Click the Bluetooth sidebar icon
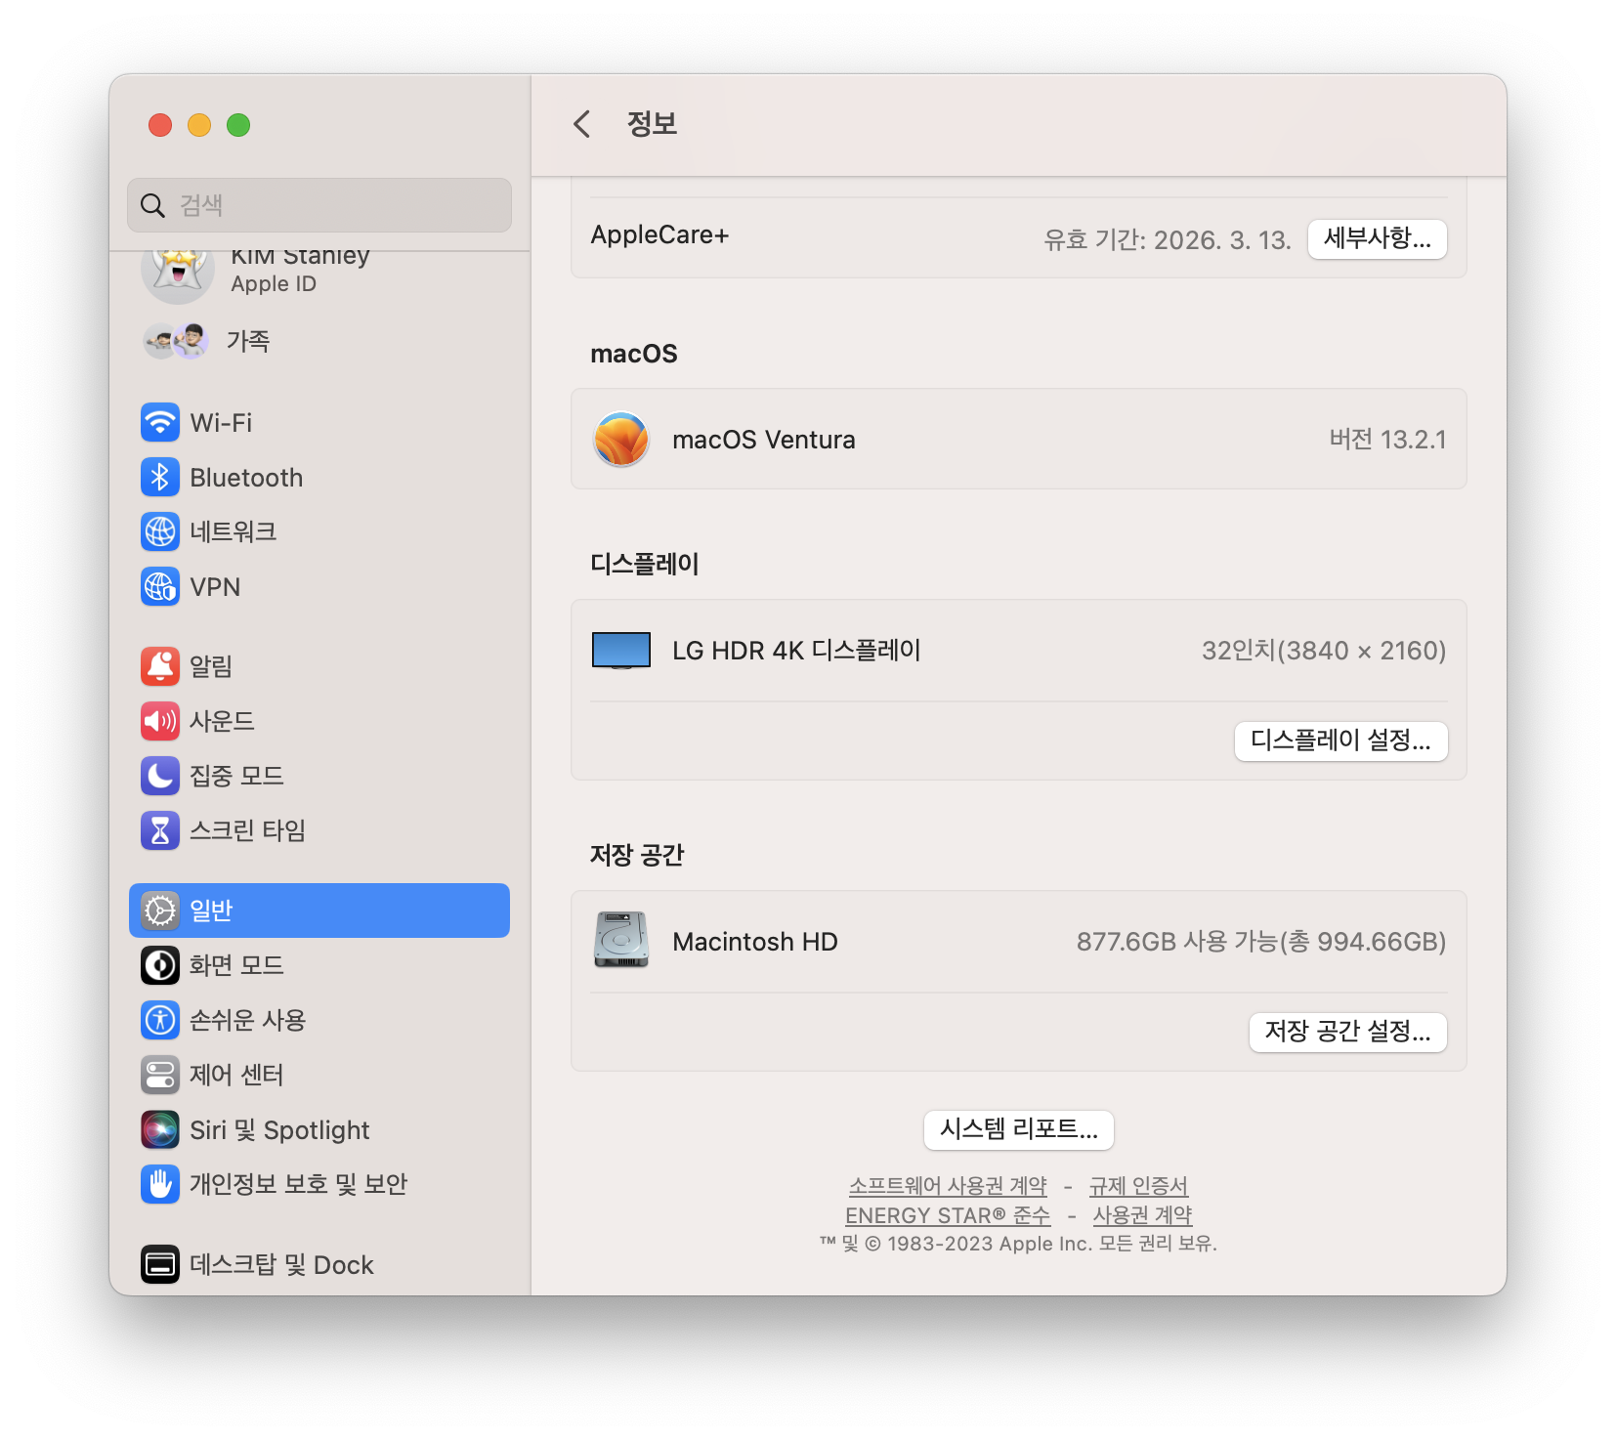The width and height of the screenshot is (1616, 1440). tap(160, 477)
